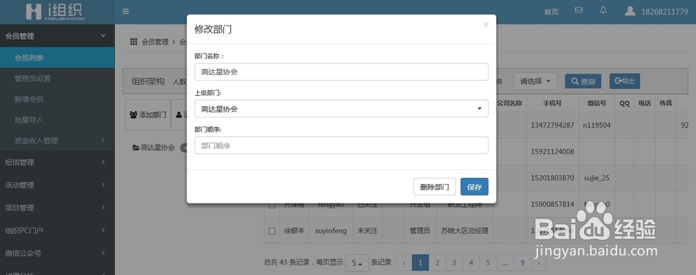Viewport: 696px width, 275px height.
Task: Click the 导出 export button
Action: pyautogui.click(x=624, y=81)
